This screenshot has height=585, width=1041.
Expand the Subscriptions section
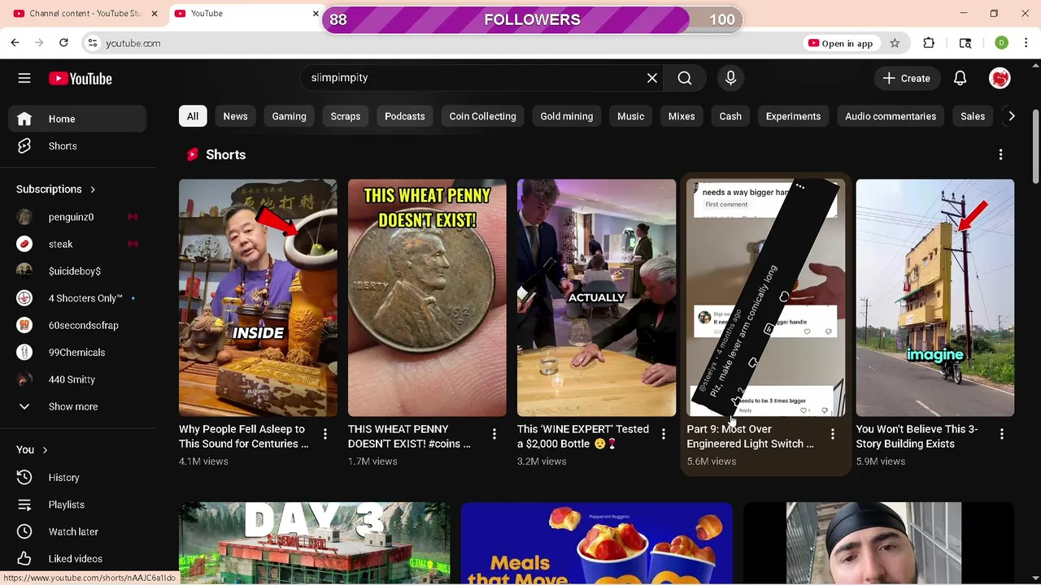coord(56,189)
